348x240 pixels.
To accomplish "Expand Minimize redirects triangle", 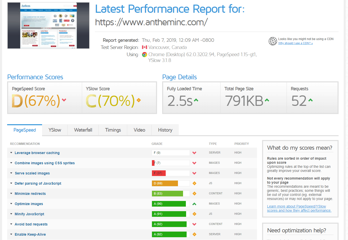I will 11,193.
